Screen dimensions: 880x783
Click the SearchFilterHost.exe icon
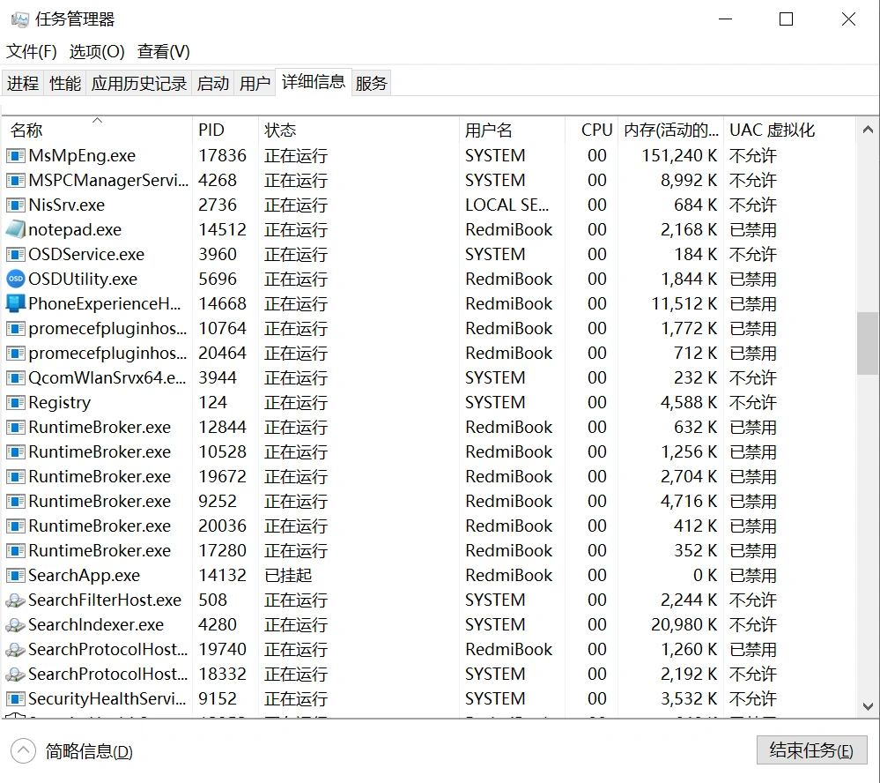16,600
